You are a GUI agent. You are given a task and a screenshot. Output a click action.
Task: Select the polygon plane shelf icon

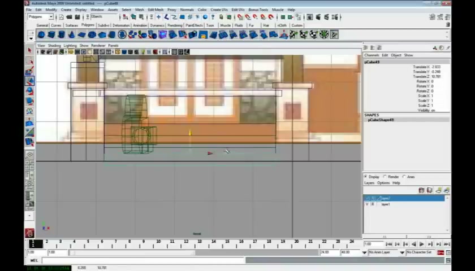click(81, 35)
